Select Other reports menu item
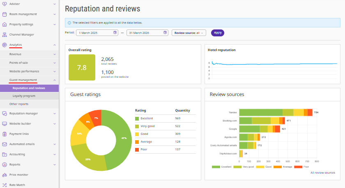345x188 pixels. [19, 104]
